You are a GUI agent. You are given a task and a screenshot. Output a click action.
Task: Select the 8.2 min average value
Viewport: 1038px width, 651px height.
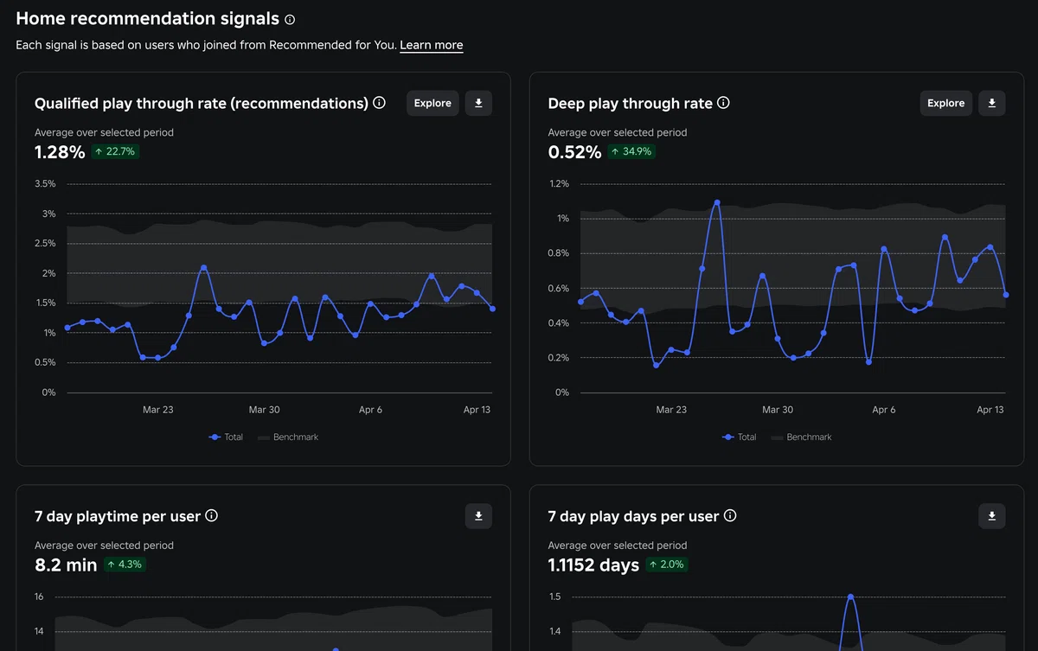(x=66, y=565)
